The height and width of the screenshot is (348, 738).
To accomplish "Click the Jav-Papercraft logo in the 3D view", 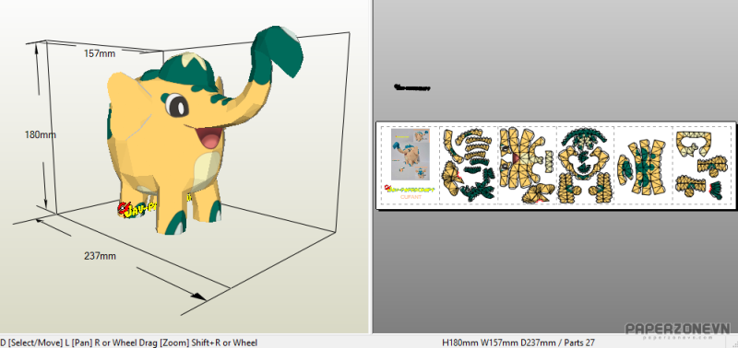I will pos(137,209).
